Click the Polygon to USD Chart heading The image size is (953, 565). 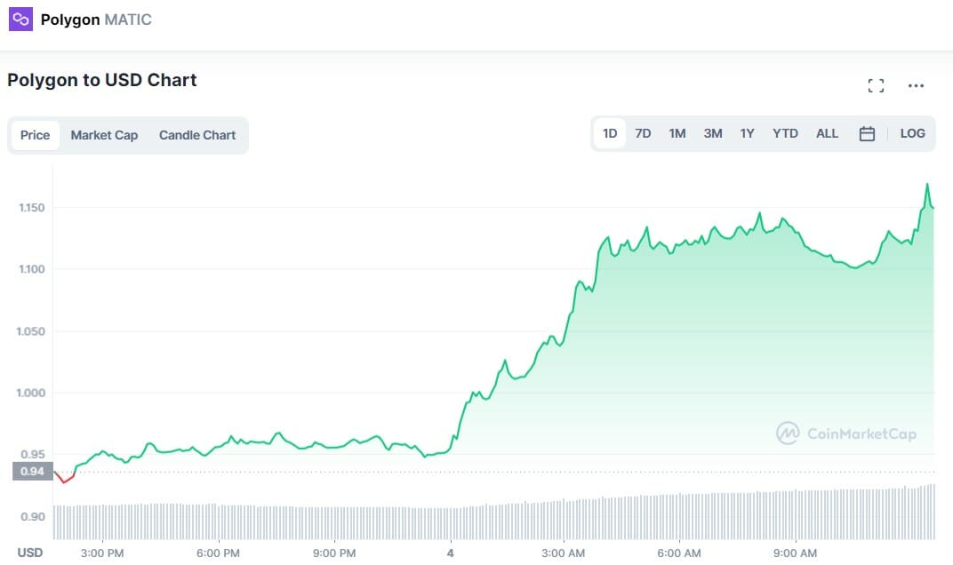[x=102, y=80]
